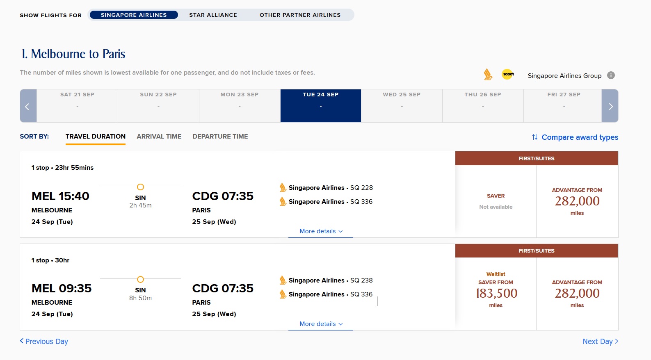Click MEL 15:40 departure time
The image size is (651, 360).
click(60, 196)
